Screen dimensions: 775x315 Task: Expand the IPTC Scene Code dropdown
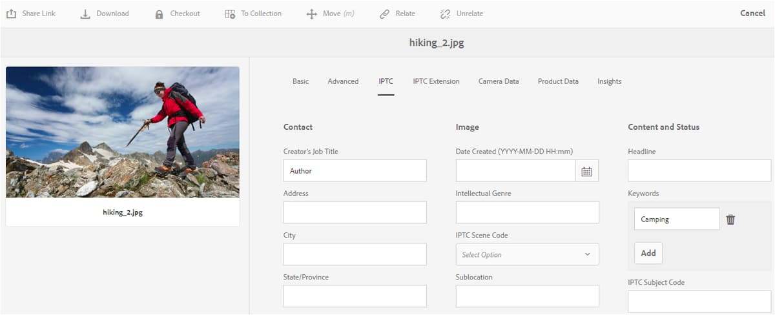(527, 254)
